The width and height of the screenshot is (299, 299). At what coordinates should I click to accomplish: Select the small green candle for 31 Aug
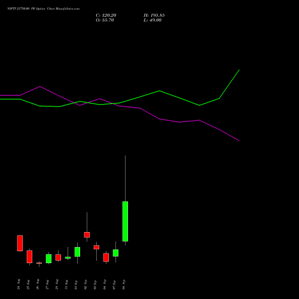68,258
